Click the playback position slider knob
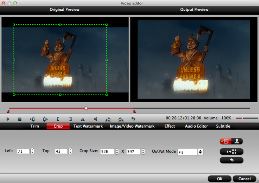Viewport: 259px width, 183px height. click(86, 108)
